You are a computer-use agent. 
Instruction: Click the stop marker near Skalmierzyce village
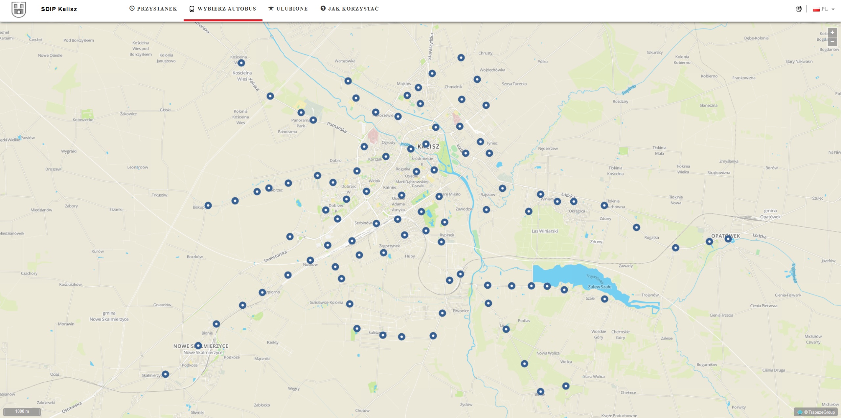click(165, 374)
